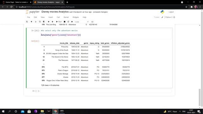Viewport: 203px width, 114px height.
Task: Go back in browser history
Action: tap(3, 7)
